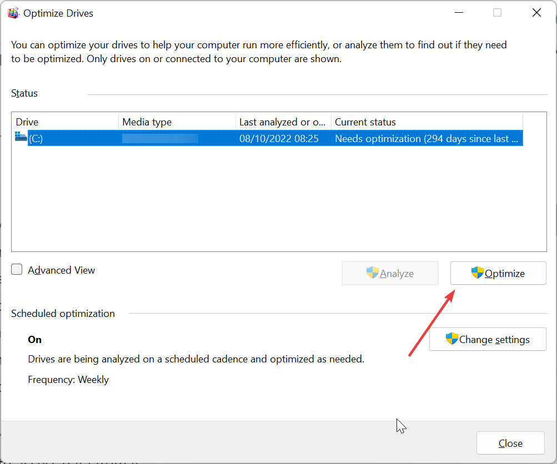Image resolution: width=557 pixels, height=464 pixels.
Task: Click the Frequency: Weekly text
Action: pyautogui.click(x=68, y=380)
